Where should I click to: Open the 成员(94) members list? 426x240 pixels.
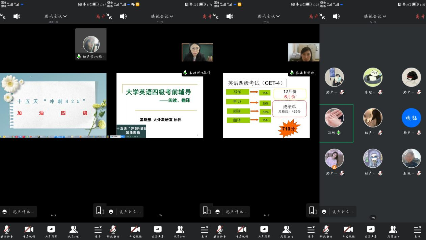tap(73, 231)
